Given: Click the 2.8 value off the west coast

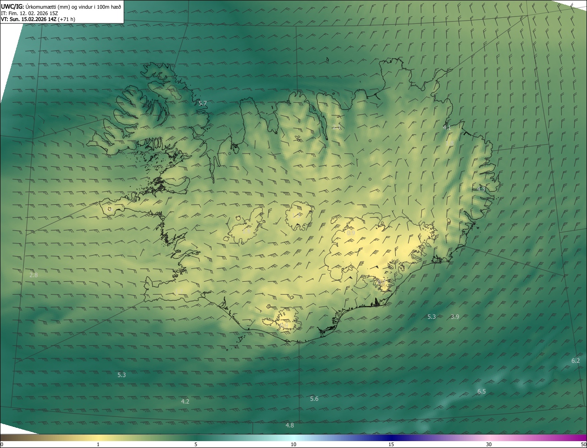Looking at the screenshot, I should pyautogui.click(x=33, y=275).
